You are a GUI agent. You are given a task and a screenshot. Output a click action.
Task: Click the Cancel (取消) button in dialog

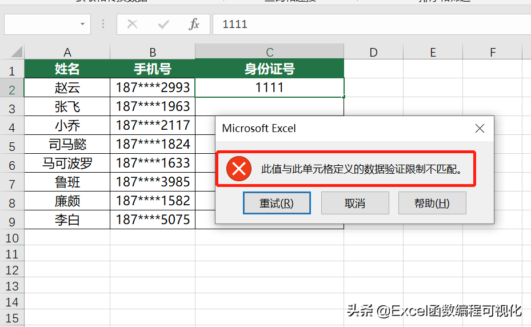(355, 203)
